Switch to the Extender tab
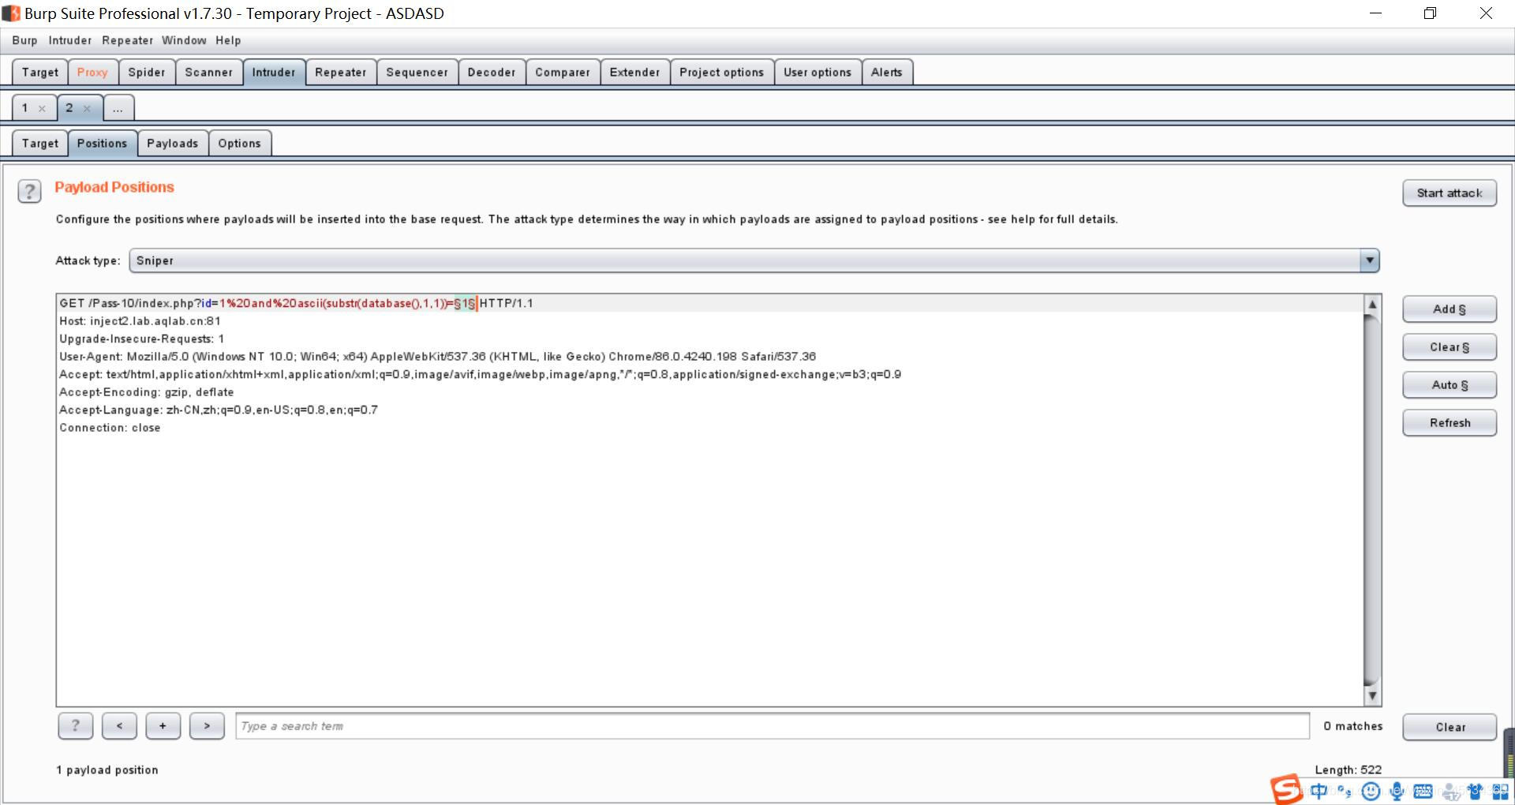 tap(635, 72)
